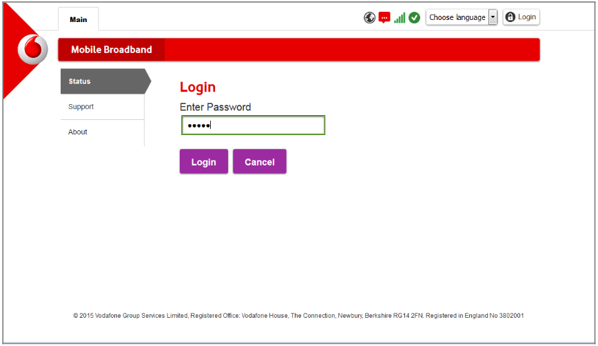Click the green connected checkmark icon
Image resolution: width=598 pixels, height=346 pixels.
tap(414, 17)
